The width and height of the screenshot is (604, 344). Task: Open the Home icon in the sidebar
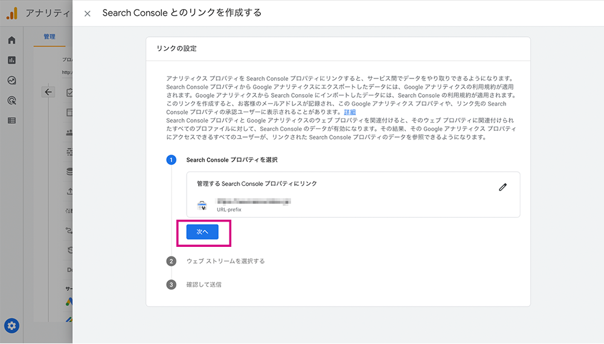11,40
